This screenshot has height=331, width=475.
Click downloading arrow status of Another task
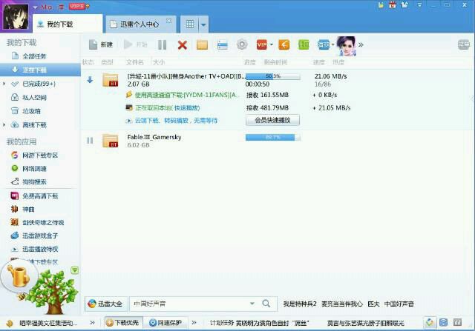click(90, 80)
